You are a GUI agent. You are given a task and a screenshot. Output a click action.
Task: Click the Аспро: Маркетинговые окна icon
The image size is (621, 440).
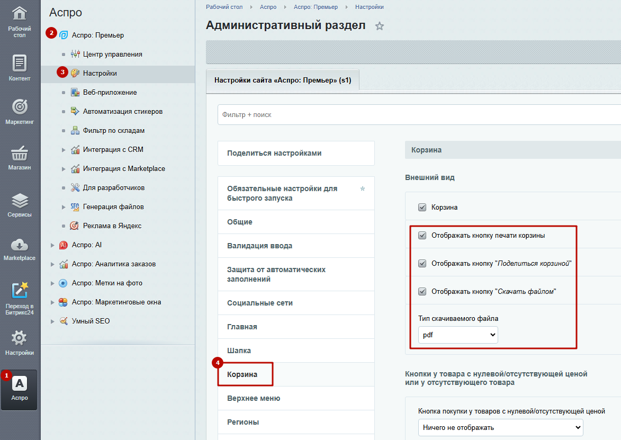click(x=63, y=302)
